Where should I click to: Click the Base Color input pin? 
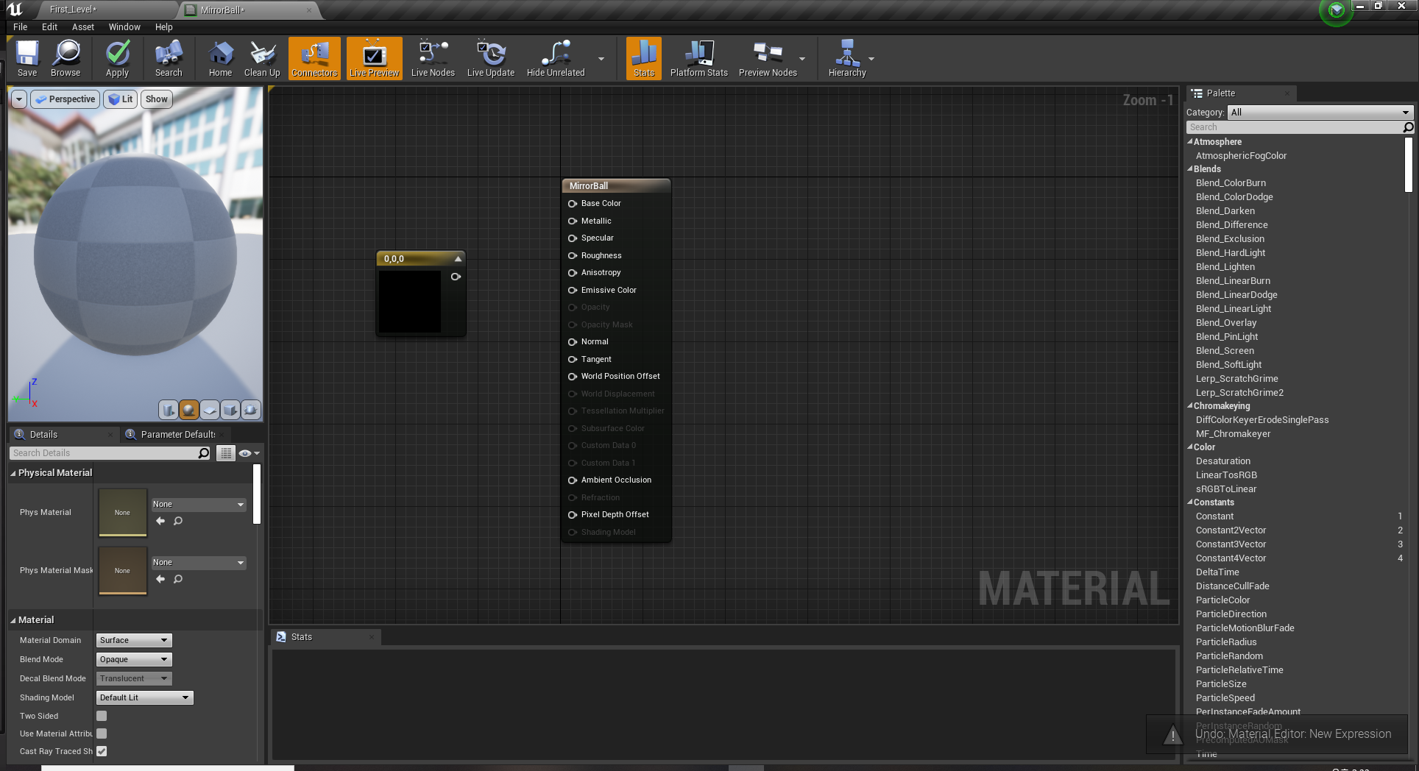[573, 204]
